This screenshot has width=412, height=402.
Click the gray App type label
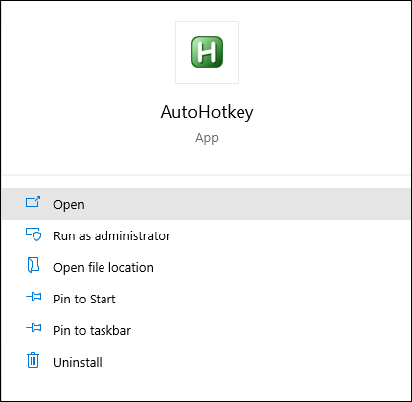[x=207, y=138]
